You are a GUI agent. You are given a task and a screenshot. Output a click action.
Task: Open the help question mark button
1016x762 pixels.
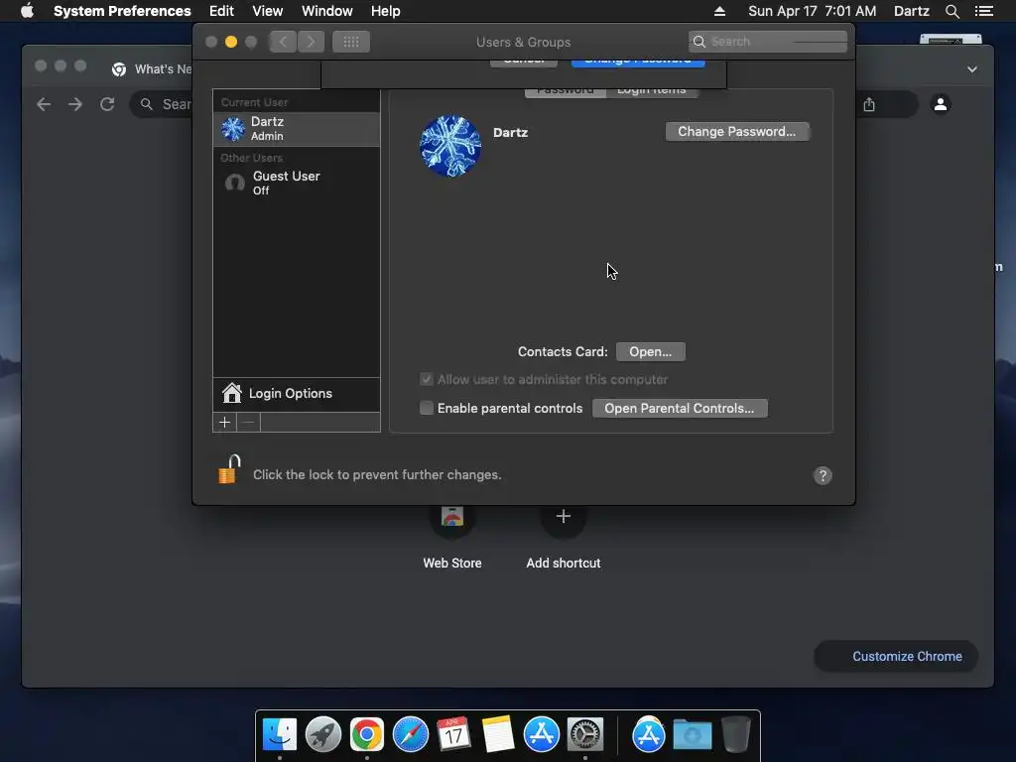823,475
